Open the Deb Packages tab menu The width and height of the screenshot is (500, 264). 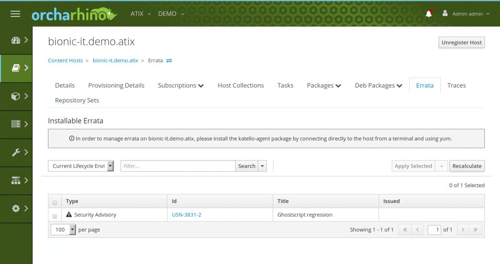379,85
